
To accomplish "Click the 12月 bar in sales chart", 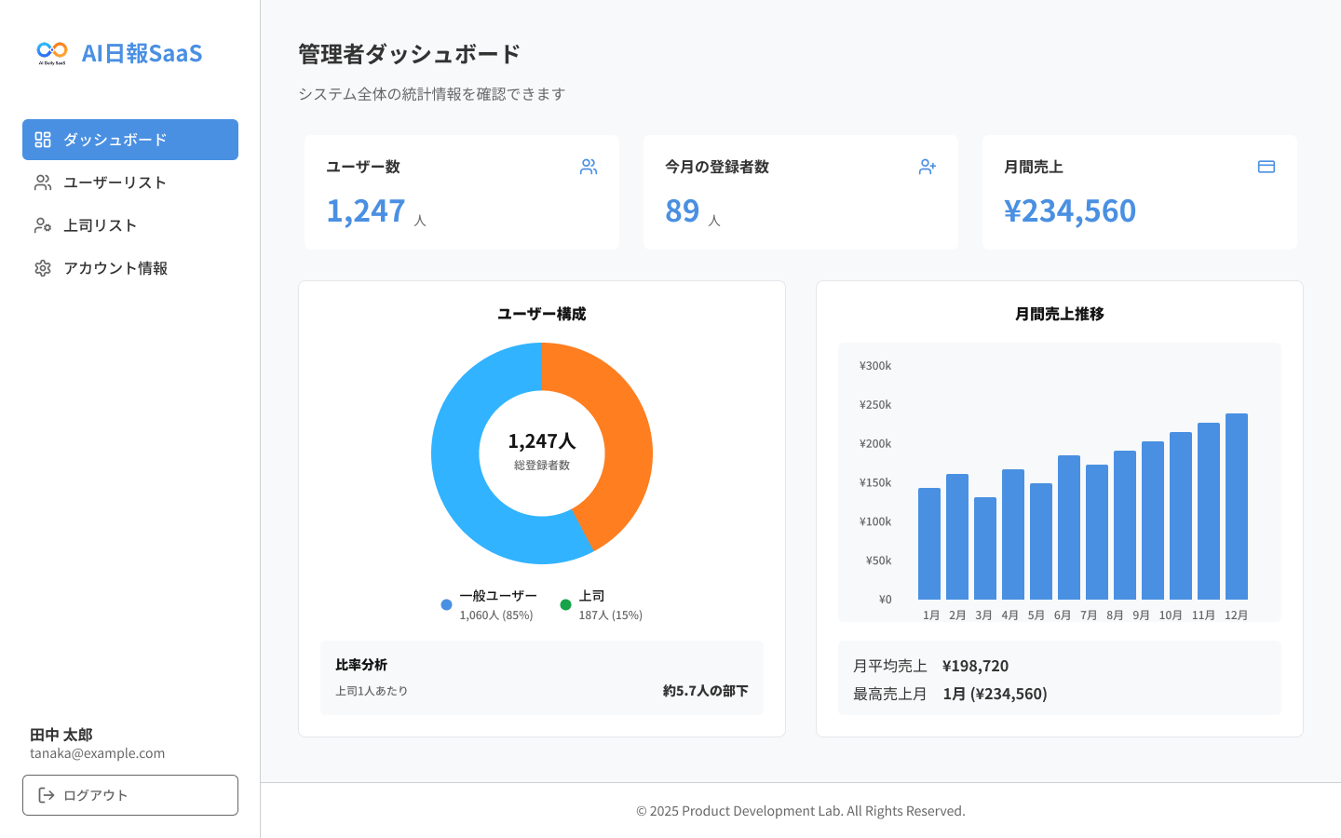I will pyautogui.click(x=1236, y=507).
